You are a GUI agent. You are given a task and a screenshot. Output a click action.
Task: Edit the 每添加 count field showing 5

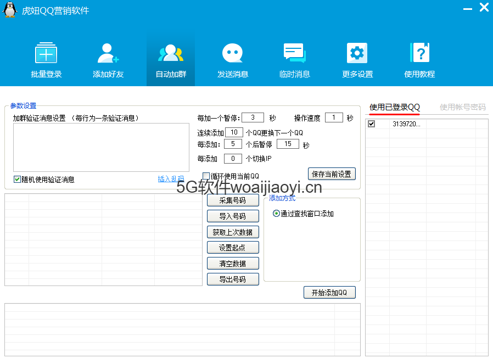click(x=233, y=144)
